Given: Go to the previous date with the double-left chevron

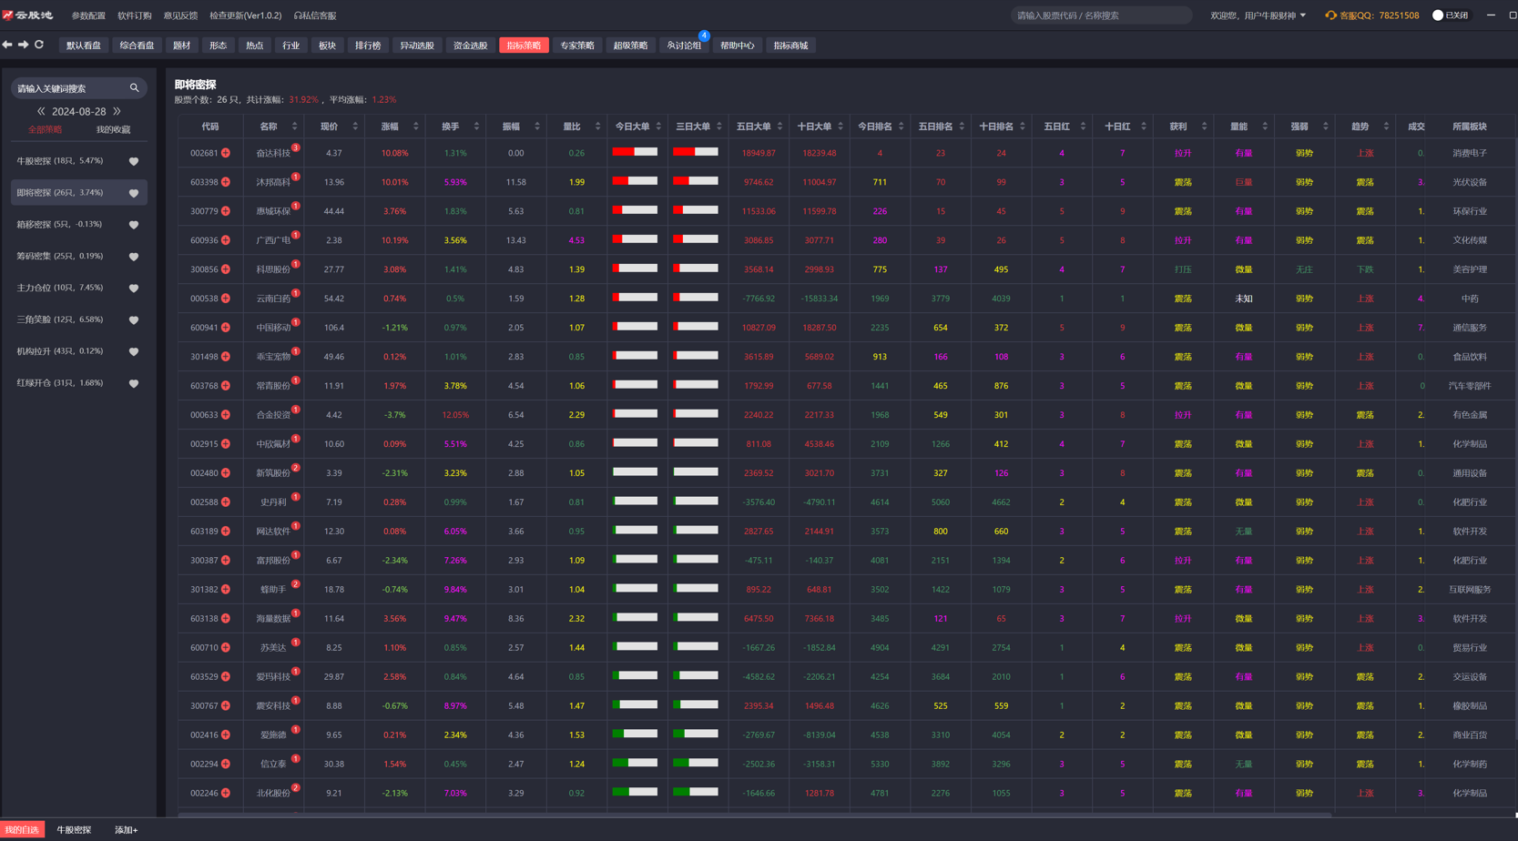Looking at the screenshot, I should [x=41, y=111].
